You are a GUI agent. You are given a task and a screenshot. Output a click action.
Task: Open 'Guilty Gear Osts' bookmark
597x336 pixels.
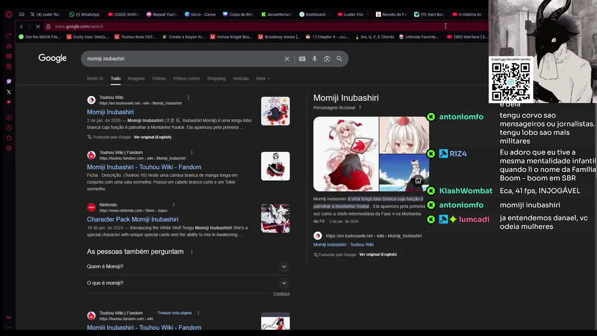click(87, 37)
